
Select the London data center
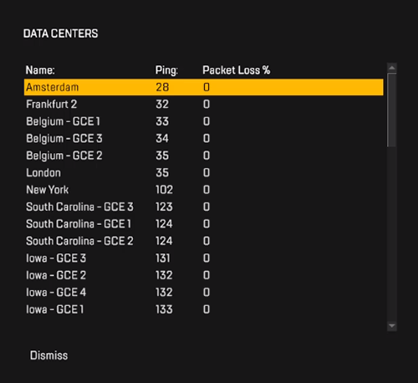tap(204, 172)
